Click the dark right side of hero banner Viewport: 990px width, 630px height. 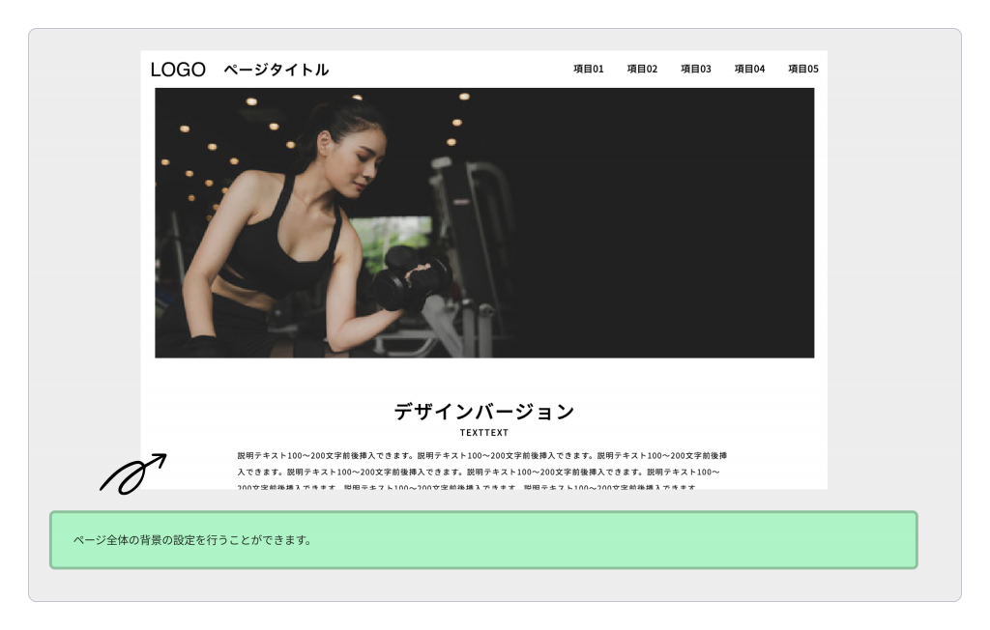pos(677,222)
